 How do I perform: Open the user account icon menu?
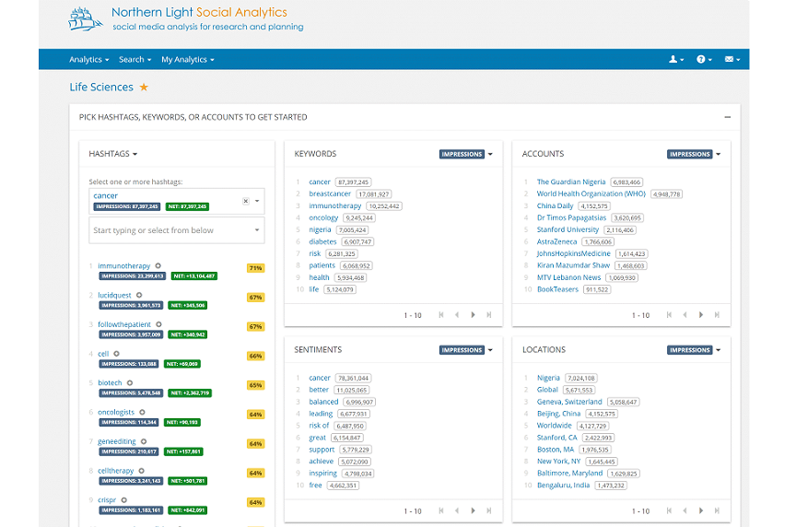[676, 59]
